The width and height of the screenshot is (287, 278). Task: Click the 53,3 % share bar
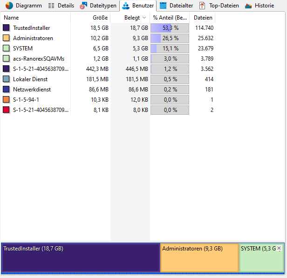[170, 28]
